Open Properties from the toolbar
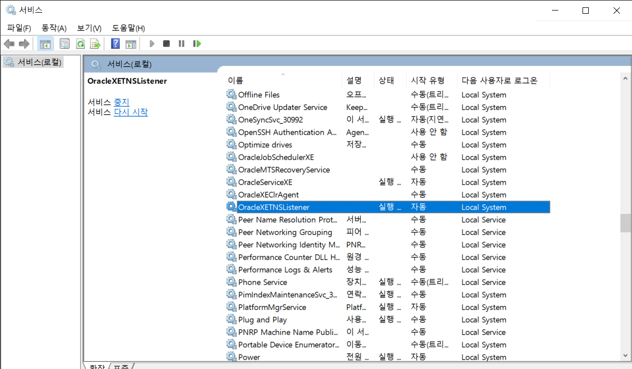632x369 pixels. click(65, 44)
